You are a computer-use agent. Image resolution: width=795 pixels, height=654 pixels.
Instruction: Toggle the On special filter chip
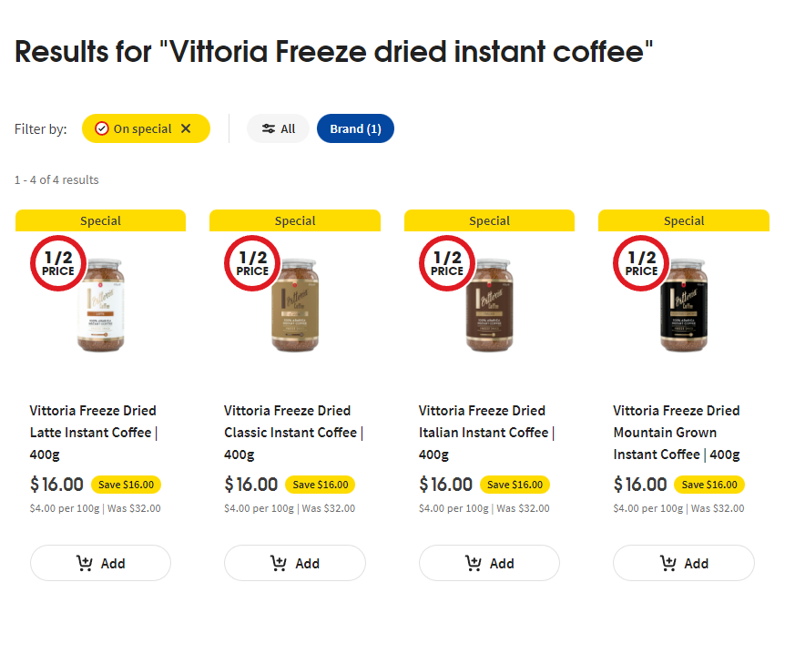coord(146,128)
